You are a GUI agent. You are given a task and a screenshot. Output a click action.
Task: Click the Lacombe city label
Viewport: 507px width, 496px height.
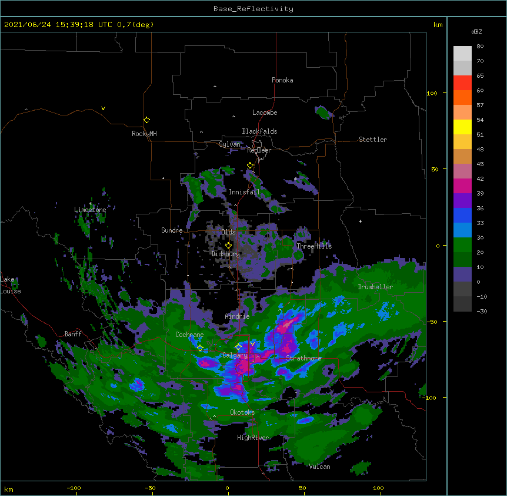265,113
